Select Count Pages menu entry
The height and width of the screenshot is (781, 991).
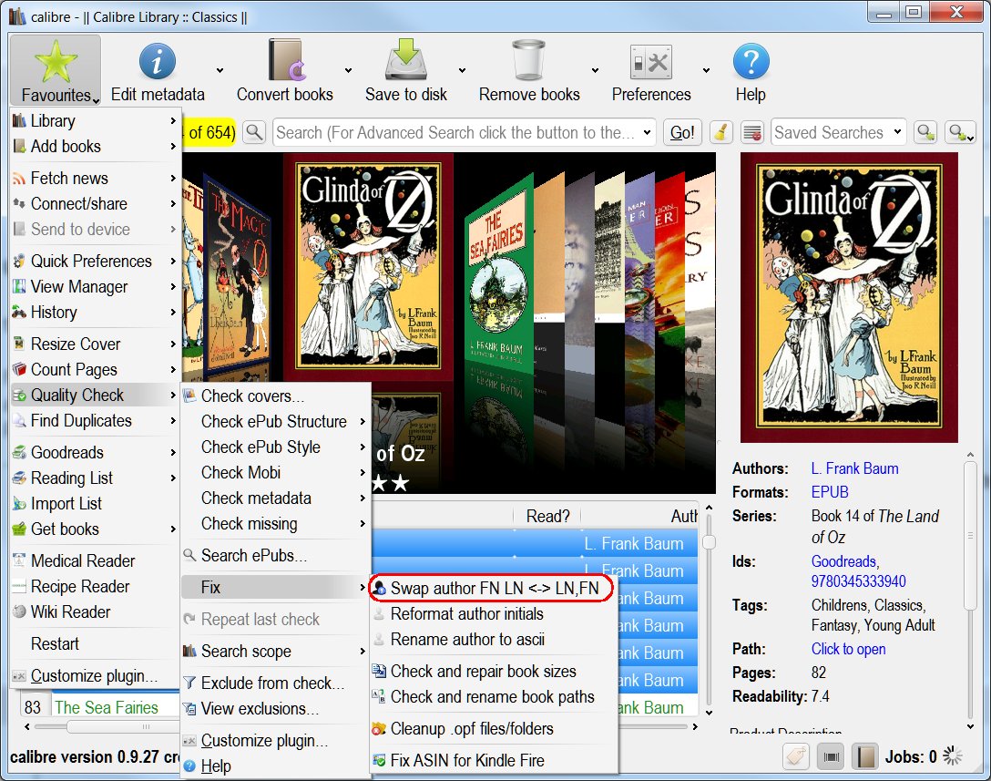click(95, 369)
